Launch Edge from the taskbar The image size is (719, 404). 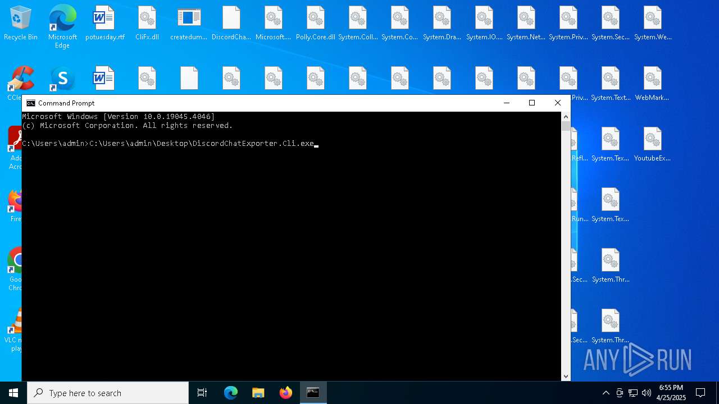(x=231, y=393)
